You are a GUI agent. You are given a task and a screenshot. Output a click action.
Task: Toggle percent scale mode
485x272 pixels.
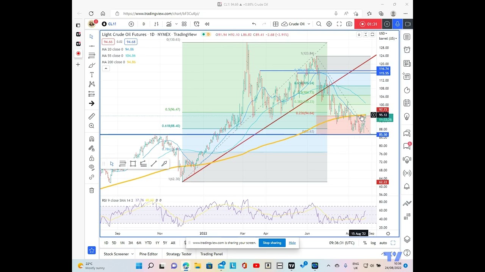click(x=365, y=243)
